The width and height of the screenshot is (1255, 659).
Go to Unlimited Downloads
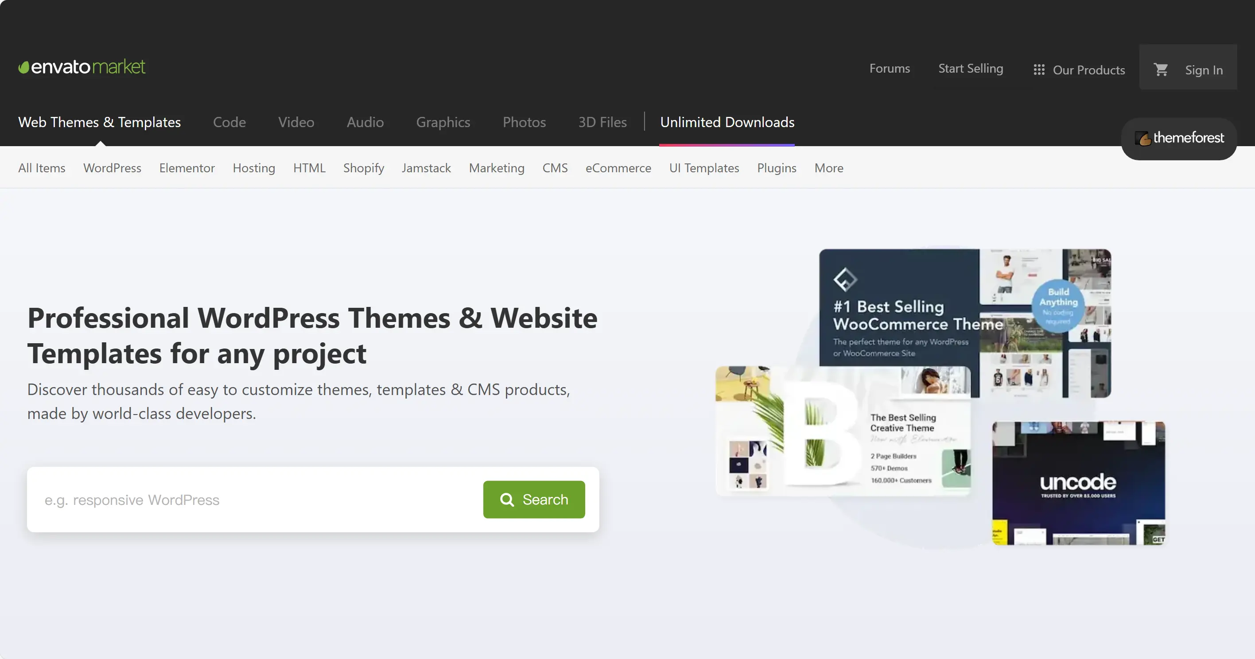pyautogui.click(x=727, y=122)
